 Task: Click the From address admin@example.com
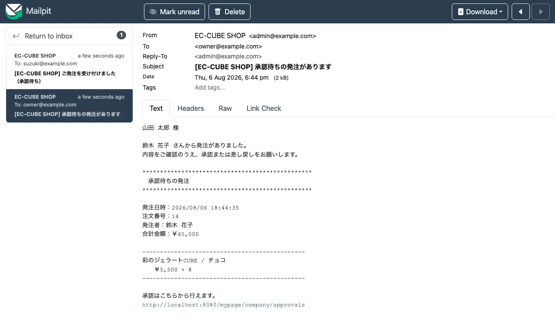pyautogui.click(x=282, y=36)
